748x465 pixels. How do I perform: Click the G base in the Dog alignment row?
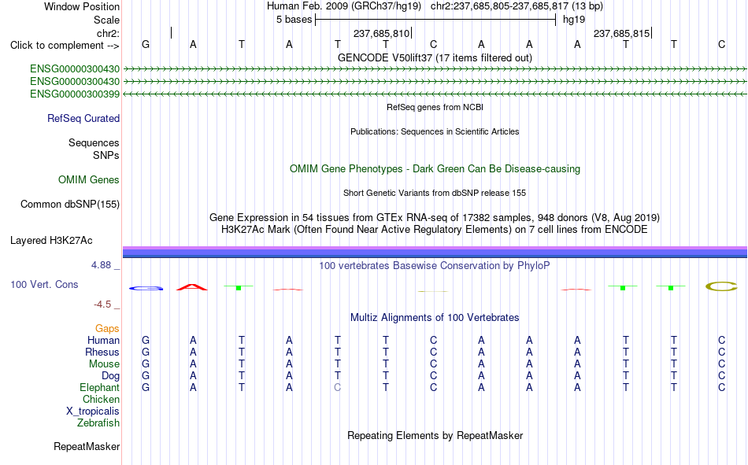click(x=146, y=376)
